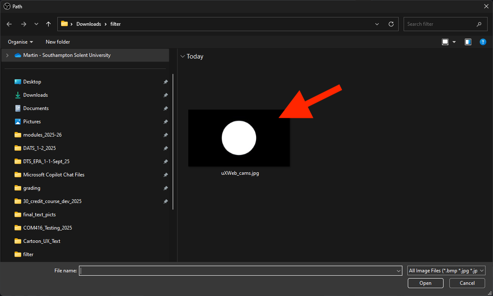Click pin icon beside grading folder
The width and height of the screenshot is (493, 296).
pyautogui.click(x=165, y=188)
